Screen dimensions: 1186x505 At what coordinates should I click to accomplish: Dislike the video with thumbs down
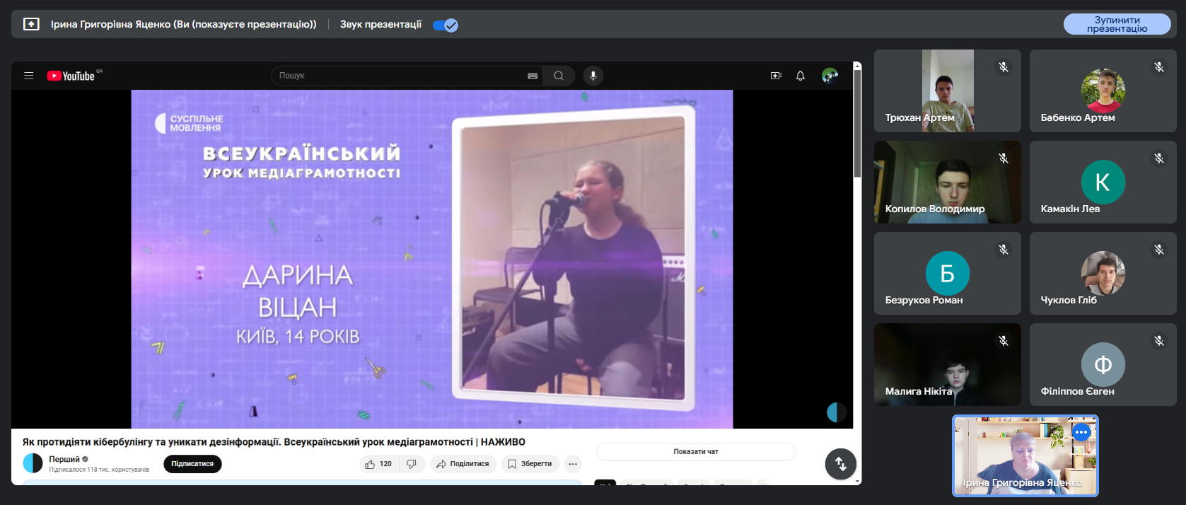tap(412, 464)
